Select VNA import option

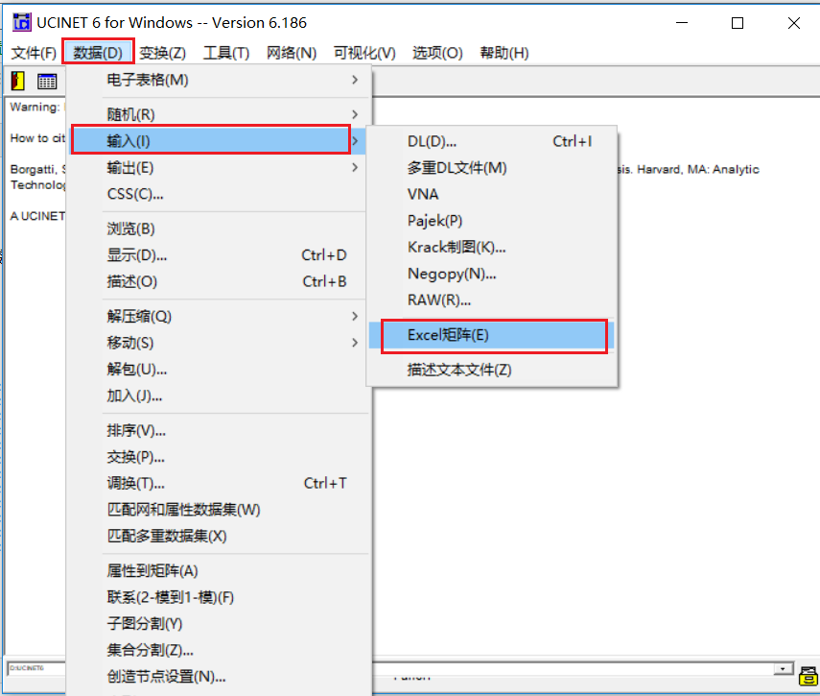(x=492, y=194)
